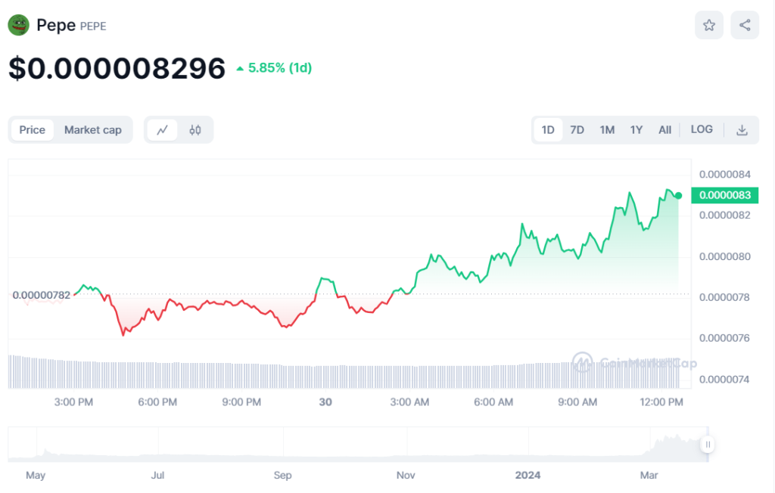Toggle the LOG scale option
The image size is (775, 493).
[x=702, y=130]
